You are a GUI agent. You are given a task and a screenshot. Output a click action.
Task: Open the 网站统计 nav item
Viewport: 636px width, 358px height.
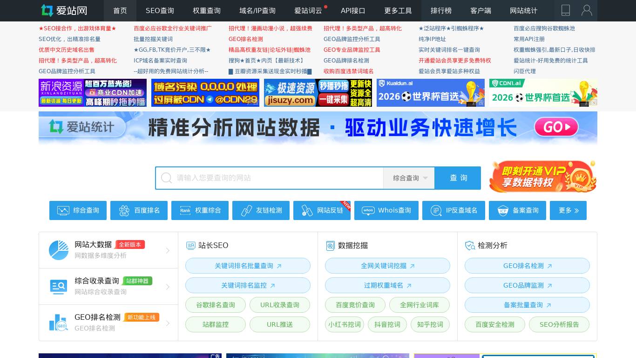tap(524, 11)
